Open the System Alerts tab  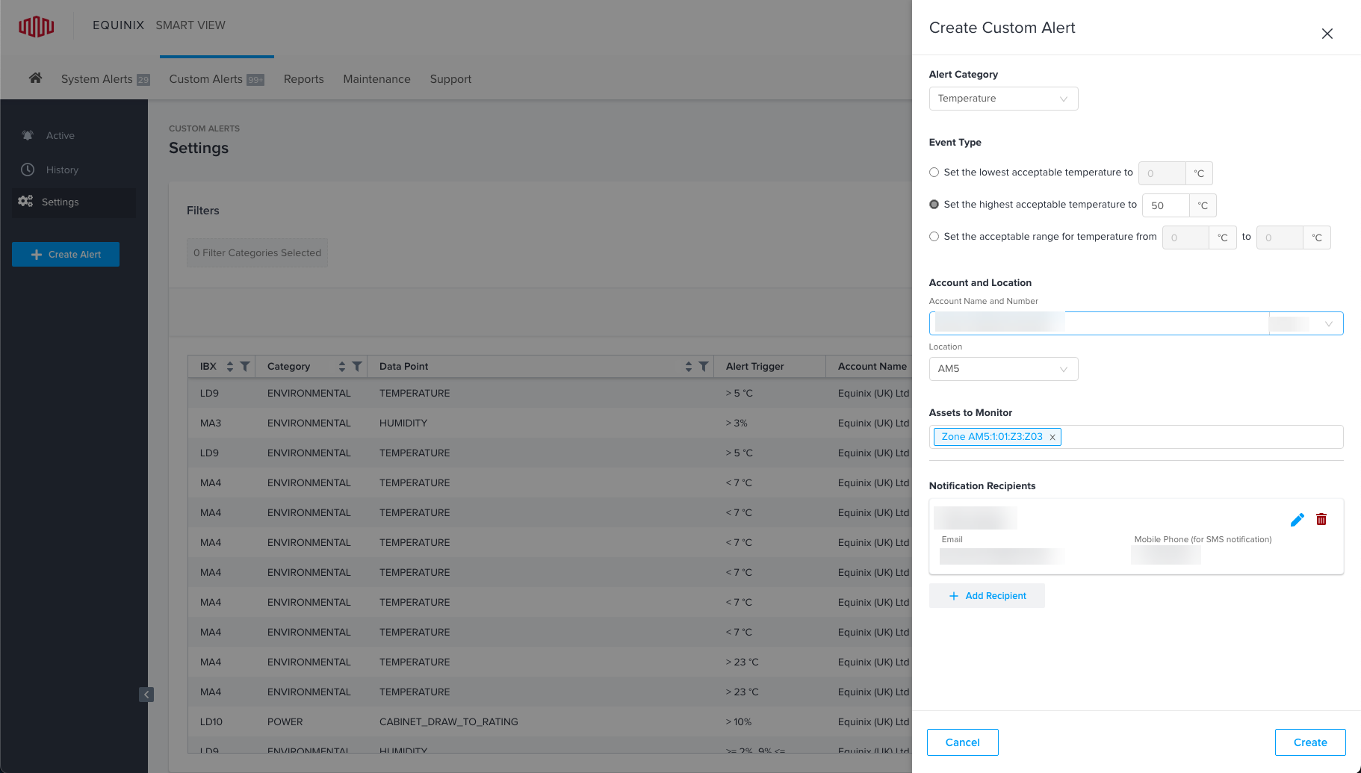tap(105, 79)
